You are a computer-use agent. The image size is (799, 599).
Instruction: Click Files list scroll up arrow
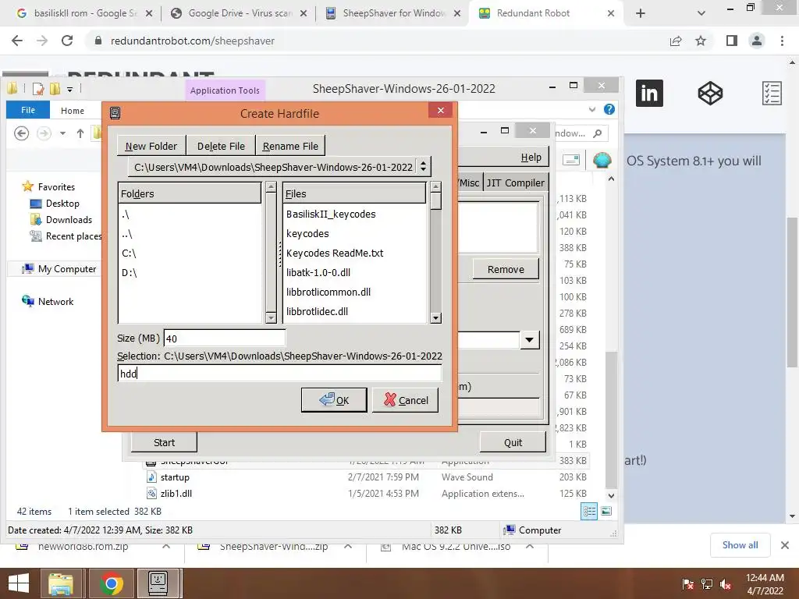[435, 187]
